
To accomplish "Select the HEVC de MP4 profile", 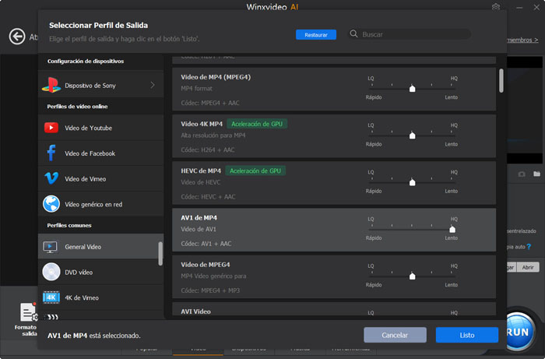I will pos(334,183).
